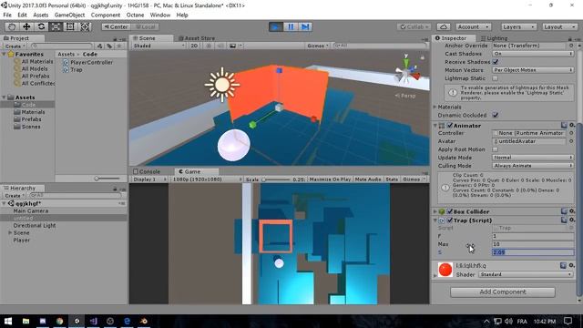Viewport: 583px width, 328px height.
Task: Switch to the Lighting tab
Action: [494, 38]
